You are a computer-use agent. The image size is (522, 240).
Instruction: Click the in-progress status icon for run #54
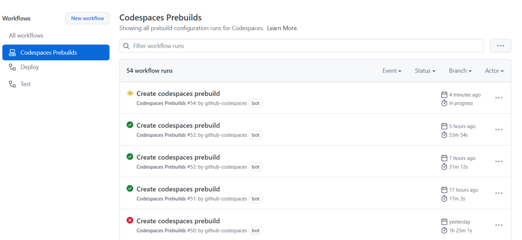click(x=130, y=93)
